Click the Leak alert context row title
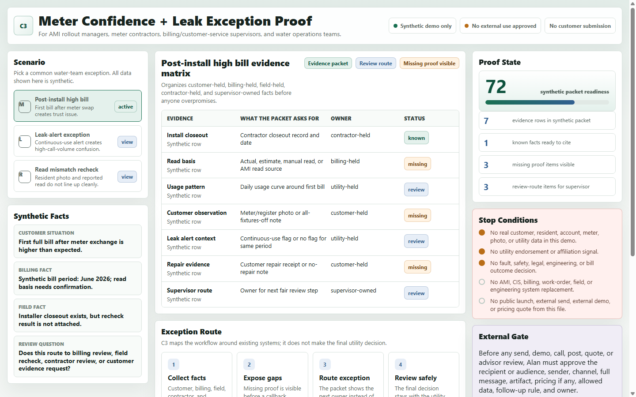Image resolution: width=636 pixels, height=397 pixels. click(x=191, y=239)
